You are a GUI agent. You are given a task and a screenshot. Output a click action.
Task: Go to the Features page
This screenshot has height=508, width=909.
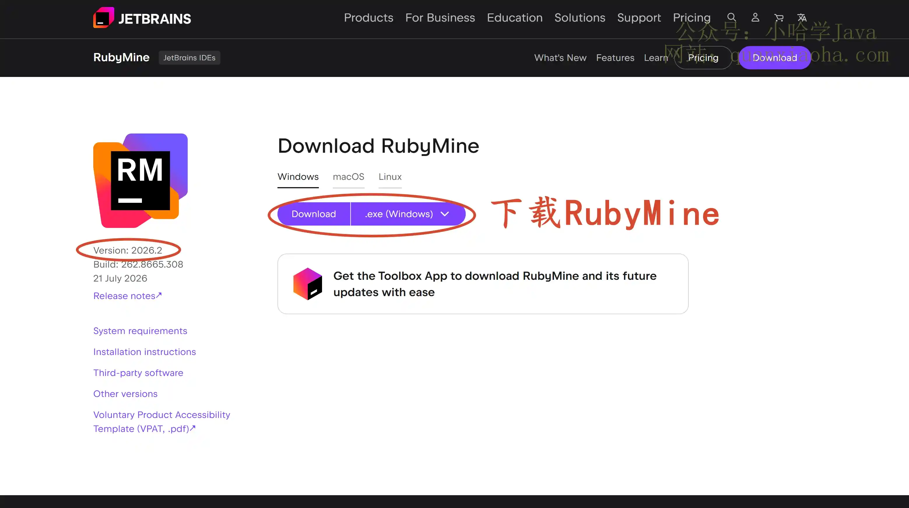[x=615, y=57]
